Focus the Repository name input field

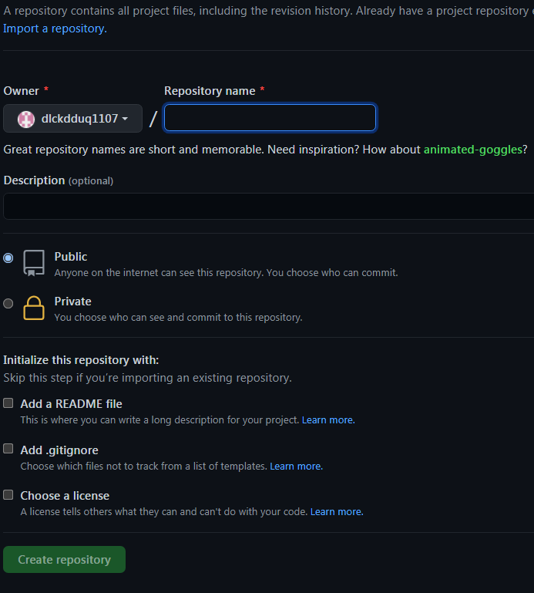(270, 118)
